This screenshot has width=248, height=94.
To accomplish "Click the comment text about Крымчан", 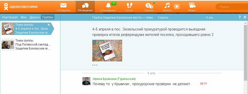I will point(142,84).
